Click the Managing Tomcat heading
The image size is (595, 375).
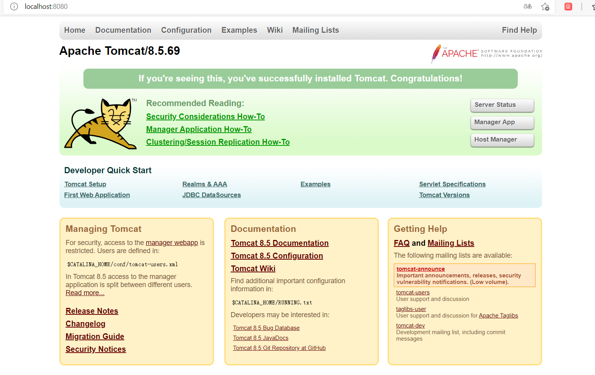click(x=103, y=229)
